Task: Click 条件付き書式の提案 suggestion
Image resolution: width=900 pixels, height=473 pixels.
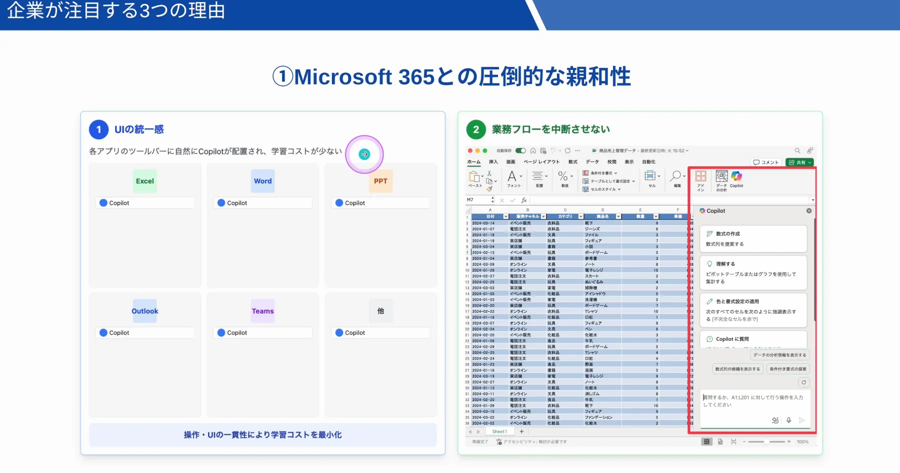Action: [788, 369]
